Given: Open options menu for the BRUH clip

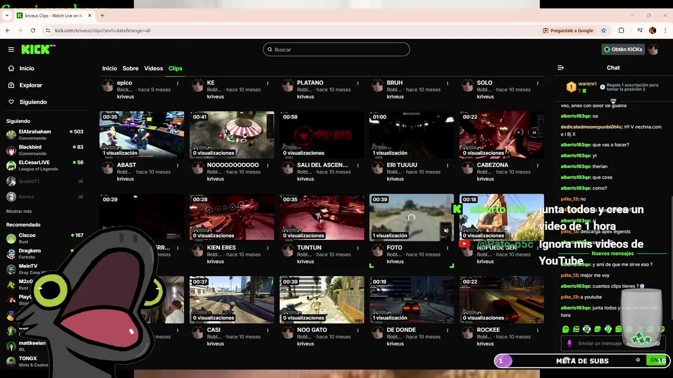Looking at the screenshot, I should pyautogui.click(x=447, y=83).
